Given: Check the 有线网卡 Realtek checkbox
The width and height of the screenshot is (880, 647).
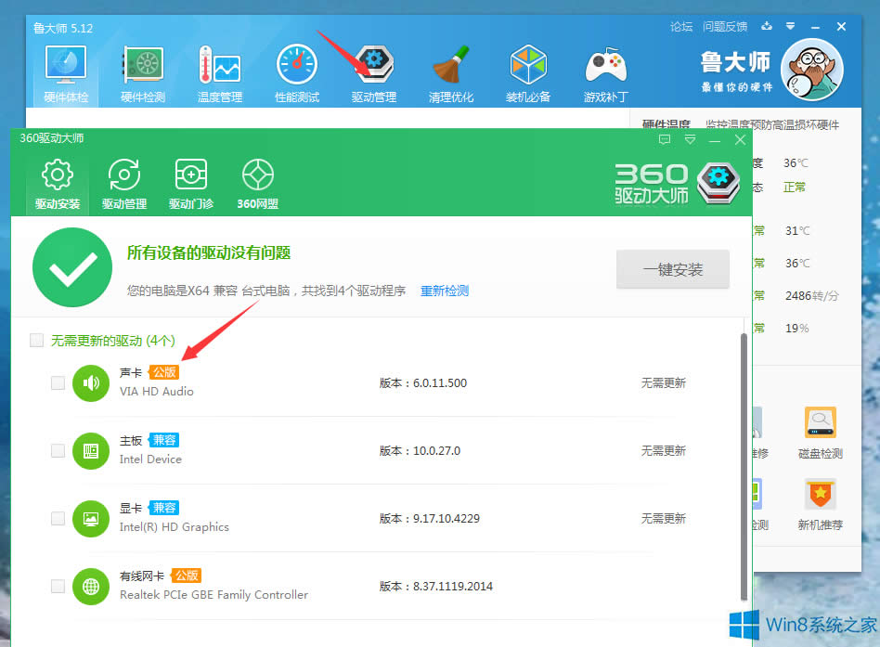Looking at the screenshot, I should coord(58,586).
